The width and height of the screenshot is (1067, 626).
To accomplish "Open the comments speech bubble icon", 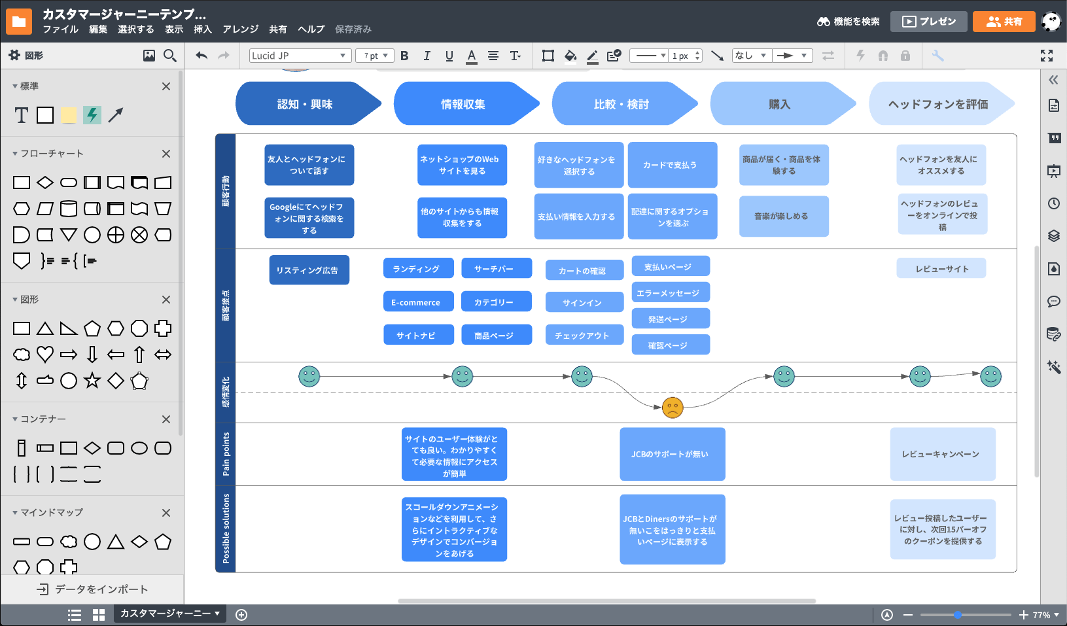I will click(1053, 302).
